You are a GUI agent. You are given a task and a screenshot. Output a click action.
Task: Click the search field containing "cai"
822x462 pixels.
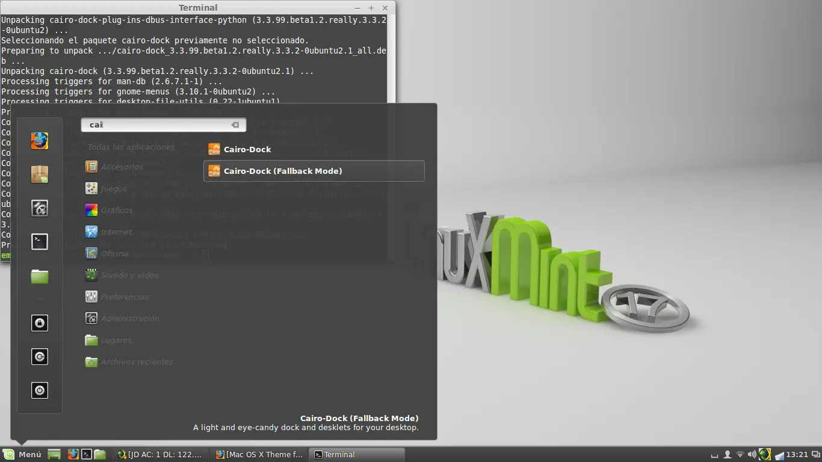164,125
